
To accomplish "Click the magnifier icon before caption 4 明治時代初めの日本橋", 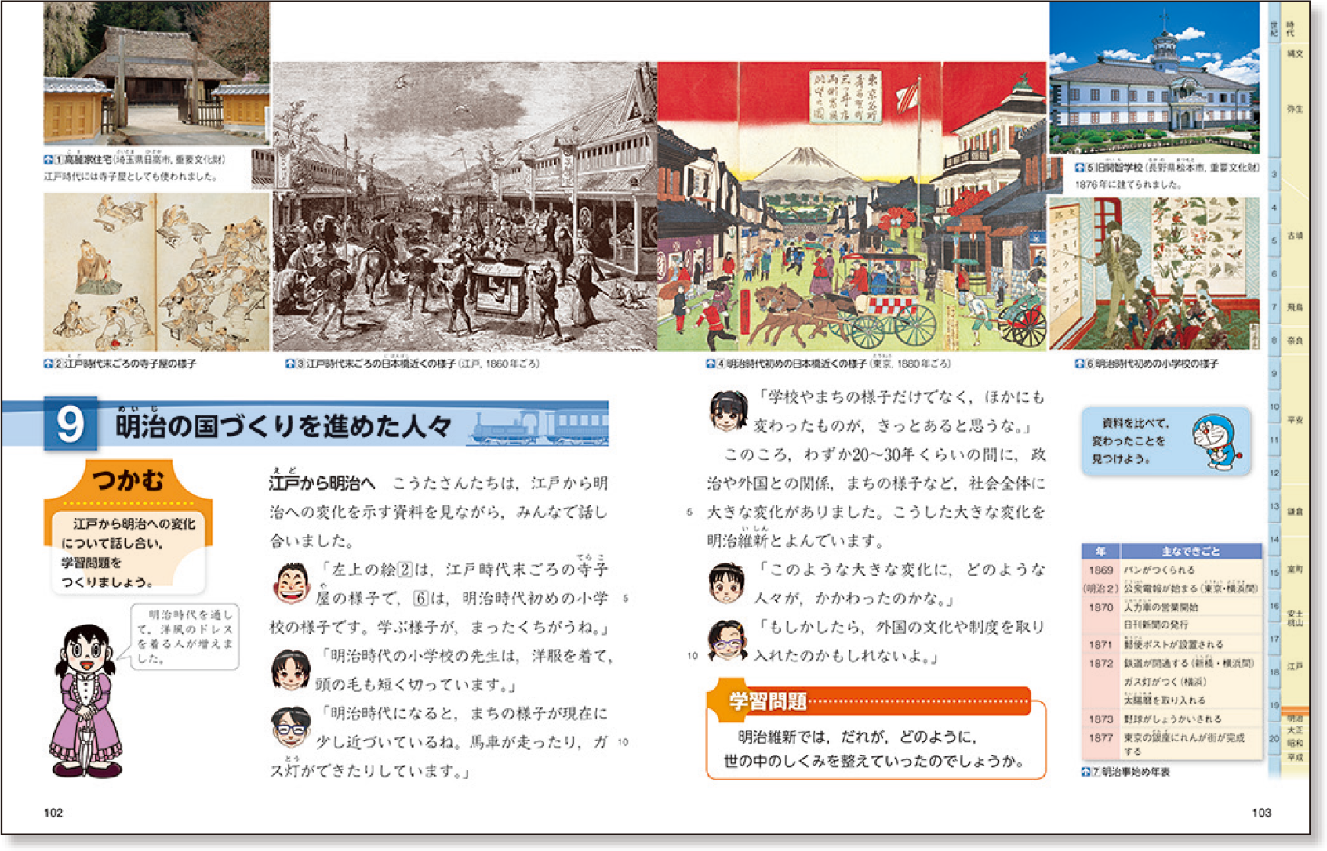I will pos(711,364).
